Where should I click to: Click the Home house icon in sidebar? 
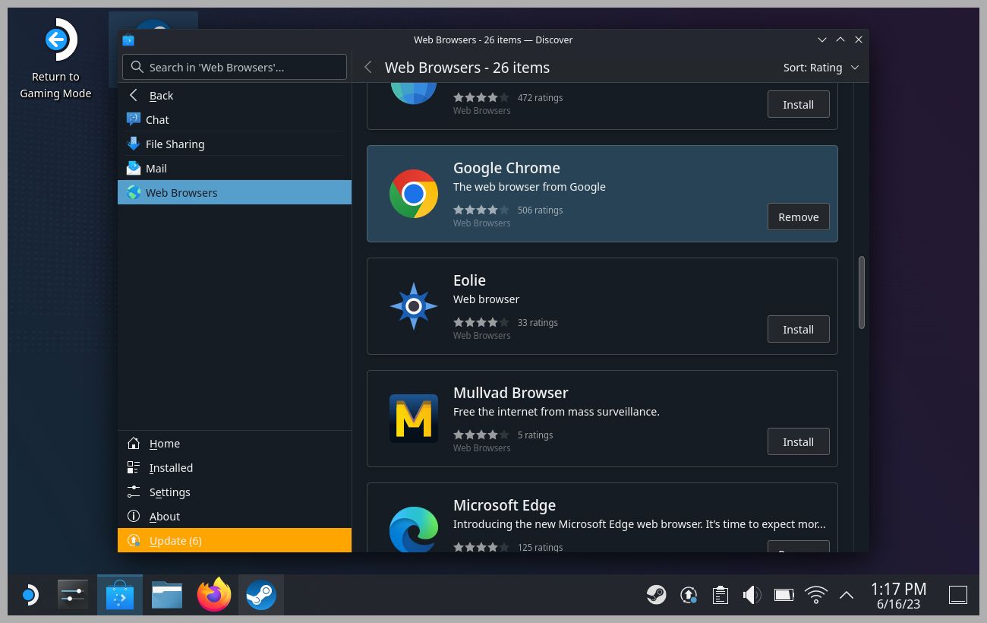[x=134, y=443]
